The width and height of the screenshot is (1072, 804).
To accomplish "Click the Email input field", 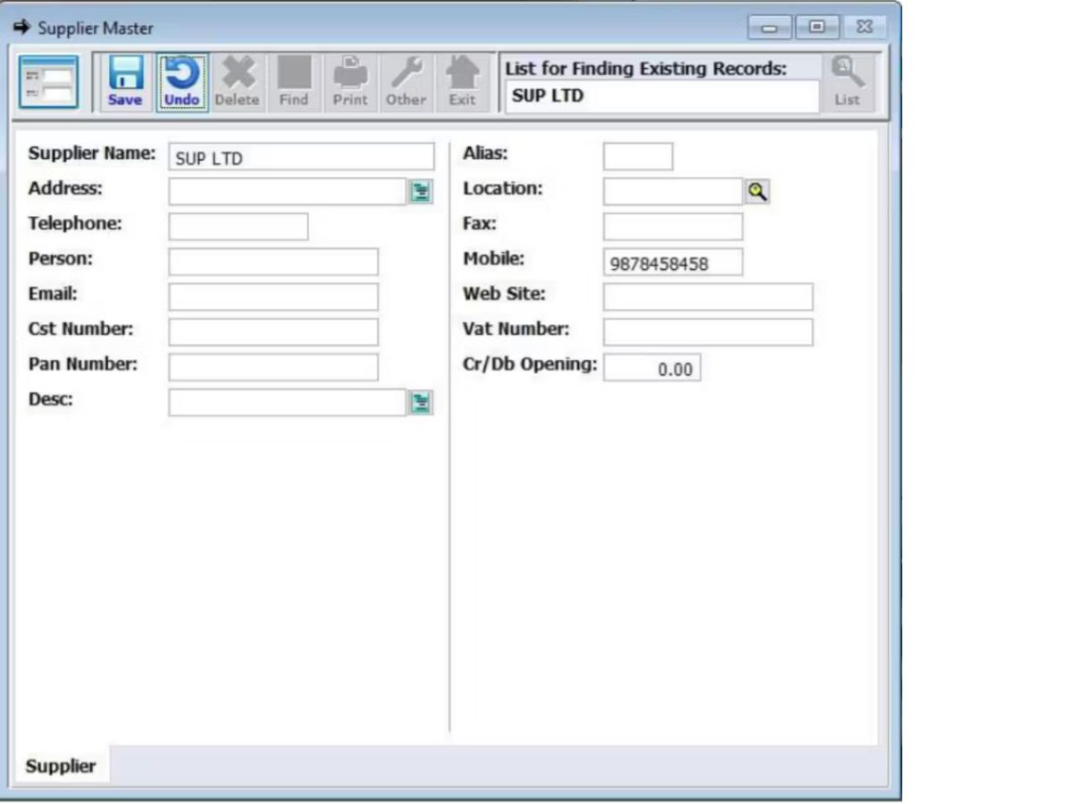I will [x=273, y=297].
